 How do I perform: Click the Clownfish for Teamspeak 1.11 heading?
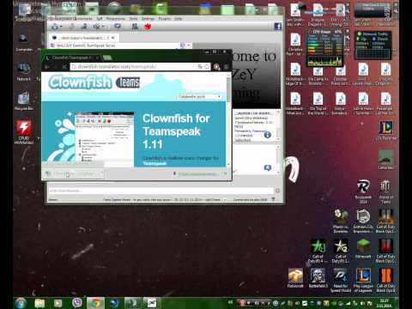(x=176, y=131)
